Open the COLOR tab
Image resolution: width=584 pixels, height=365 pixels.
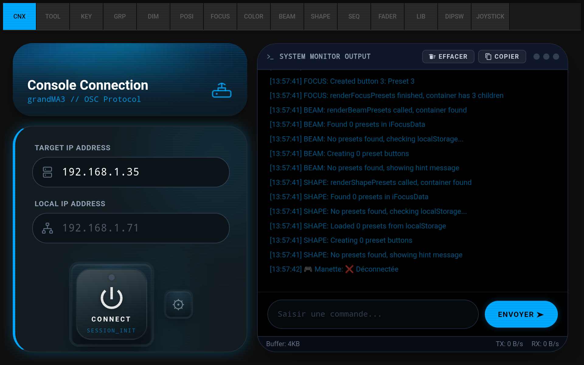253,16
